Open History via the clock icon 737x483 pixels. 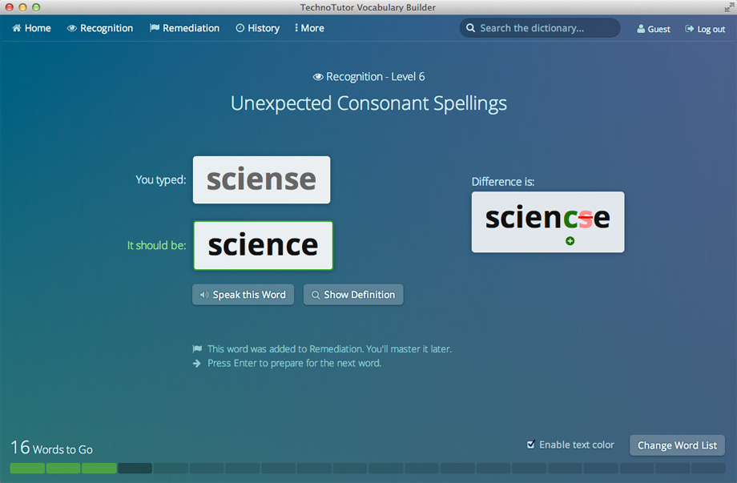(239, 28)
